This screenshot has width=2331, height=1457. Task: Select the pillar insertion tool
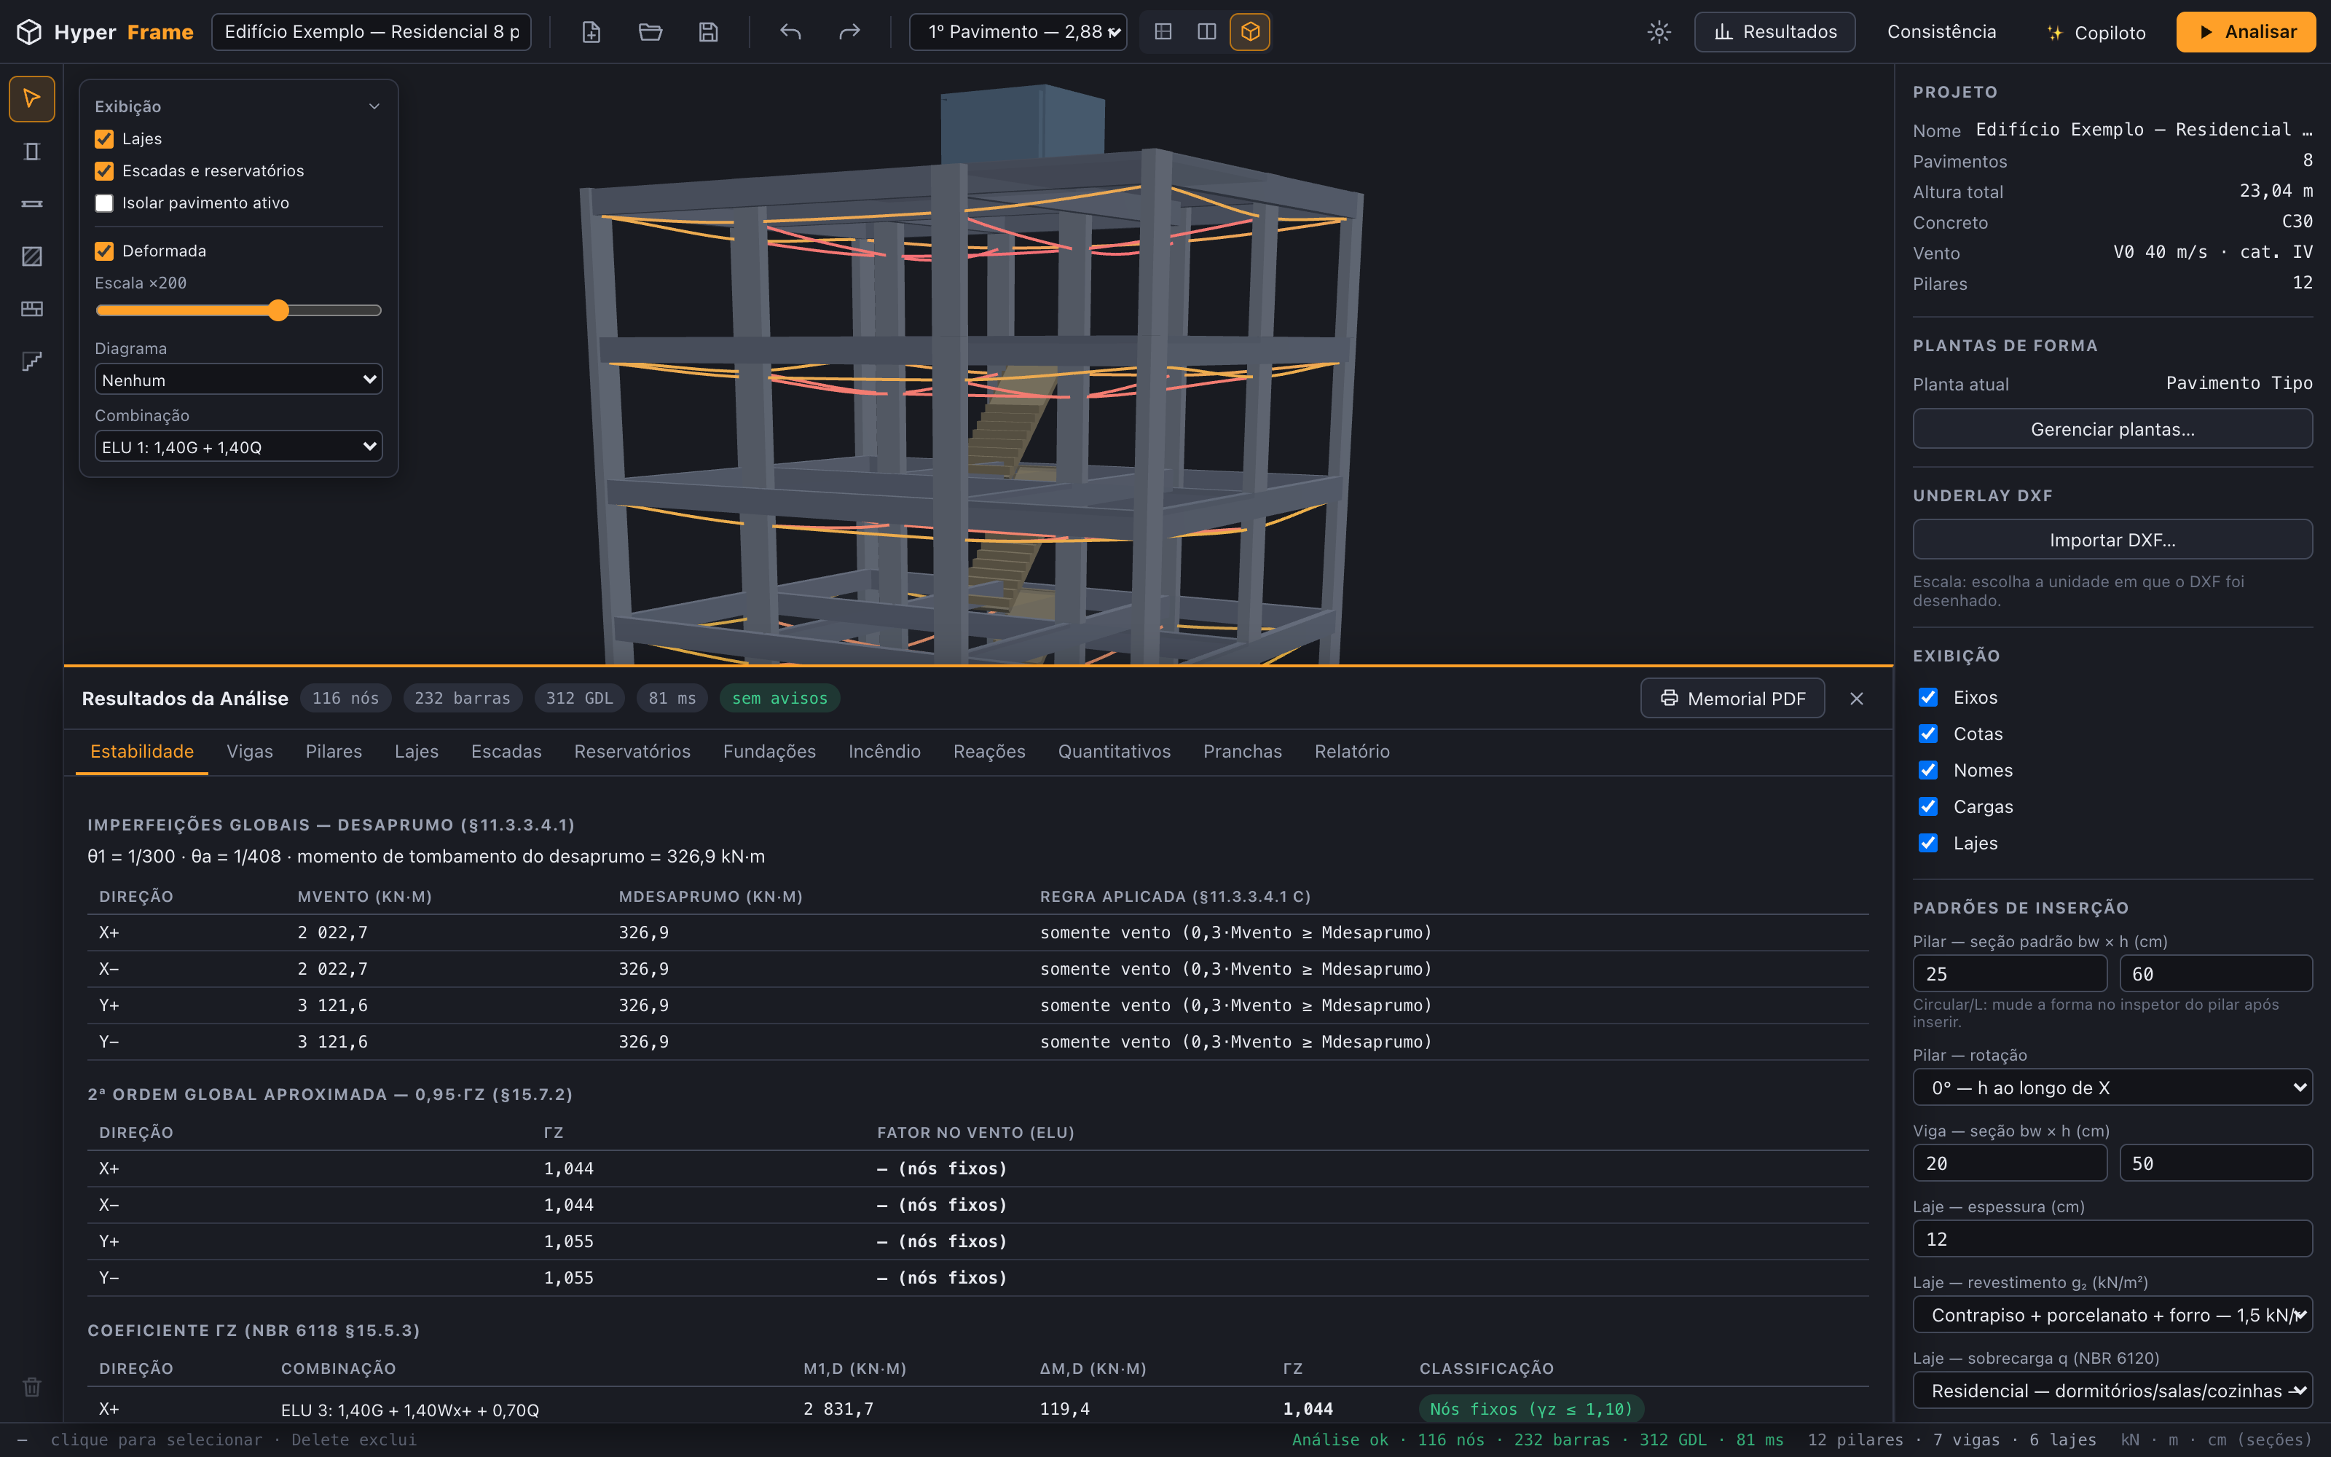(x=32, y=152)
